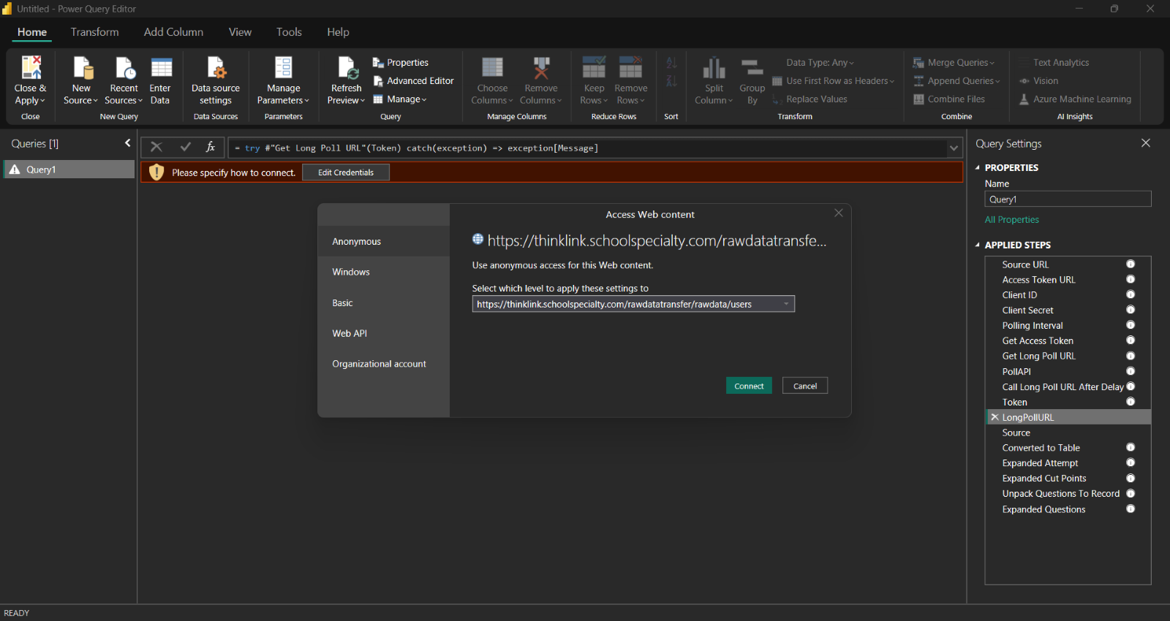This screenshot has height=621, width=1170.
Task: Collapse the PROPERTIES section
Action: (978, 167)
